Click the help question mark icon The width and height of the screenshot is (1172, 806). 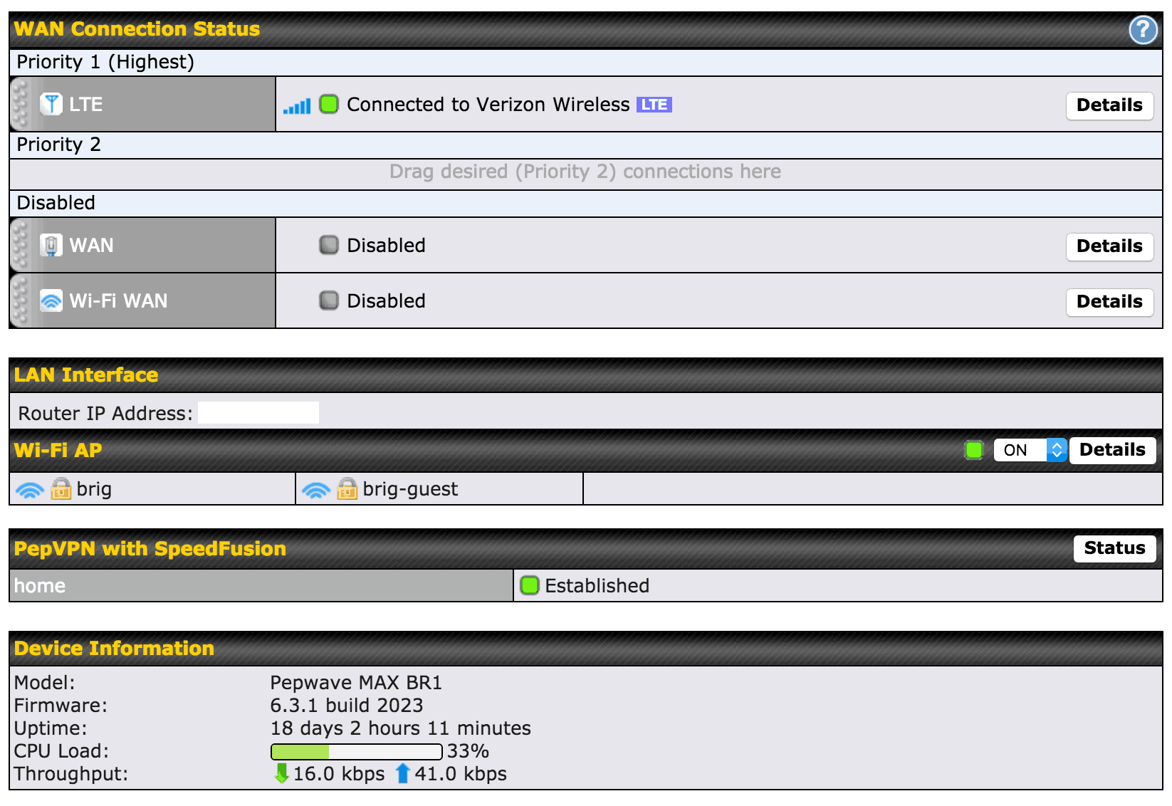tap(1142, 30)
